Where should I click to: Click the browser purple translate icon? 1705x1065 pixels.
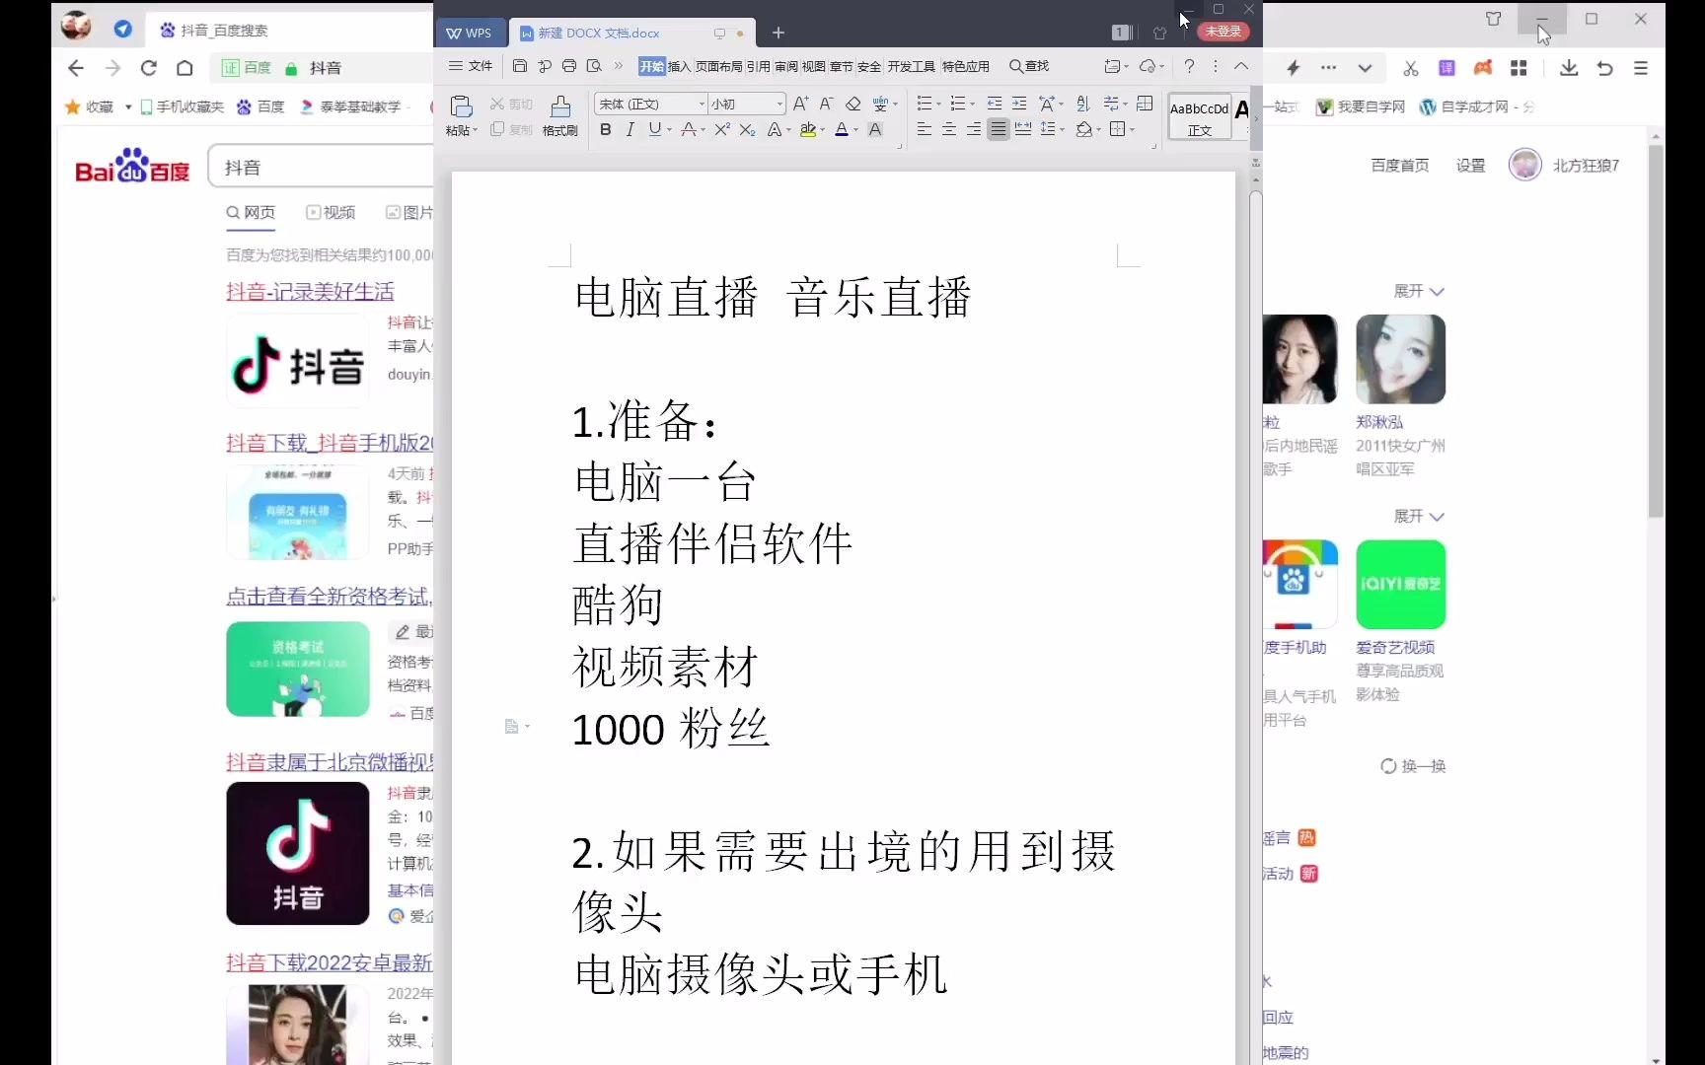pyautogui.click(x=1446, y=68)
